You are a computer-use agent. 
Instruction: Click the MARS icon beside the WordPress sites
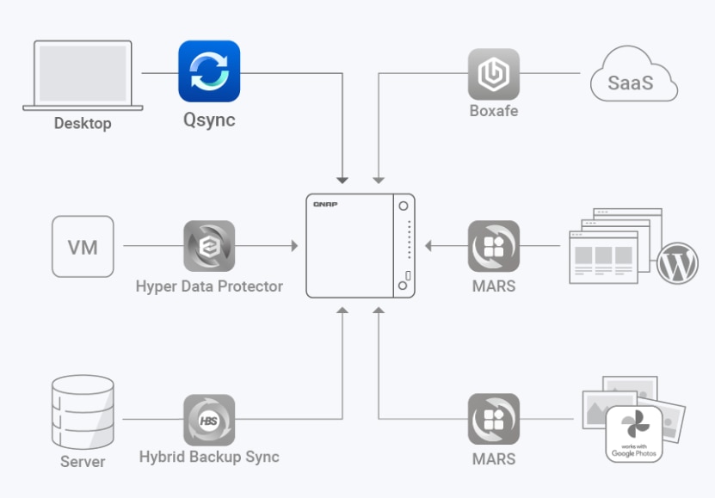coord(493,247)
